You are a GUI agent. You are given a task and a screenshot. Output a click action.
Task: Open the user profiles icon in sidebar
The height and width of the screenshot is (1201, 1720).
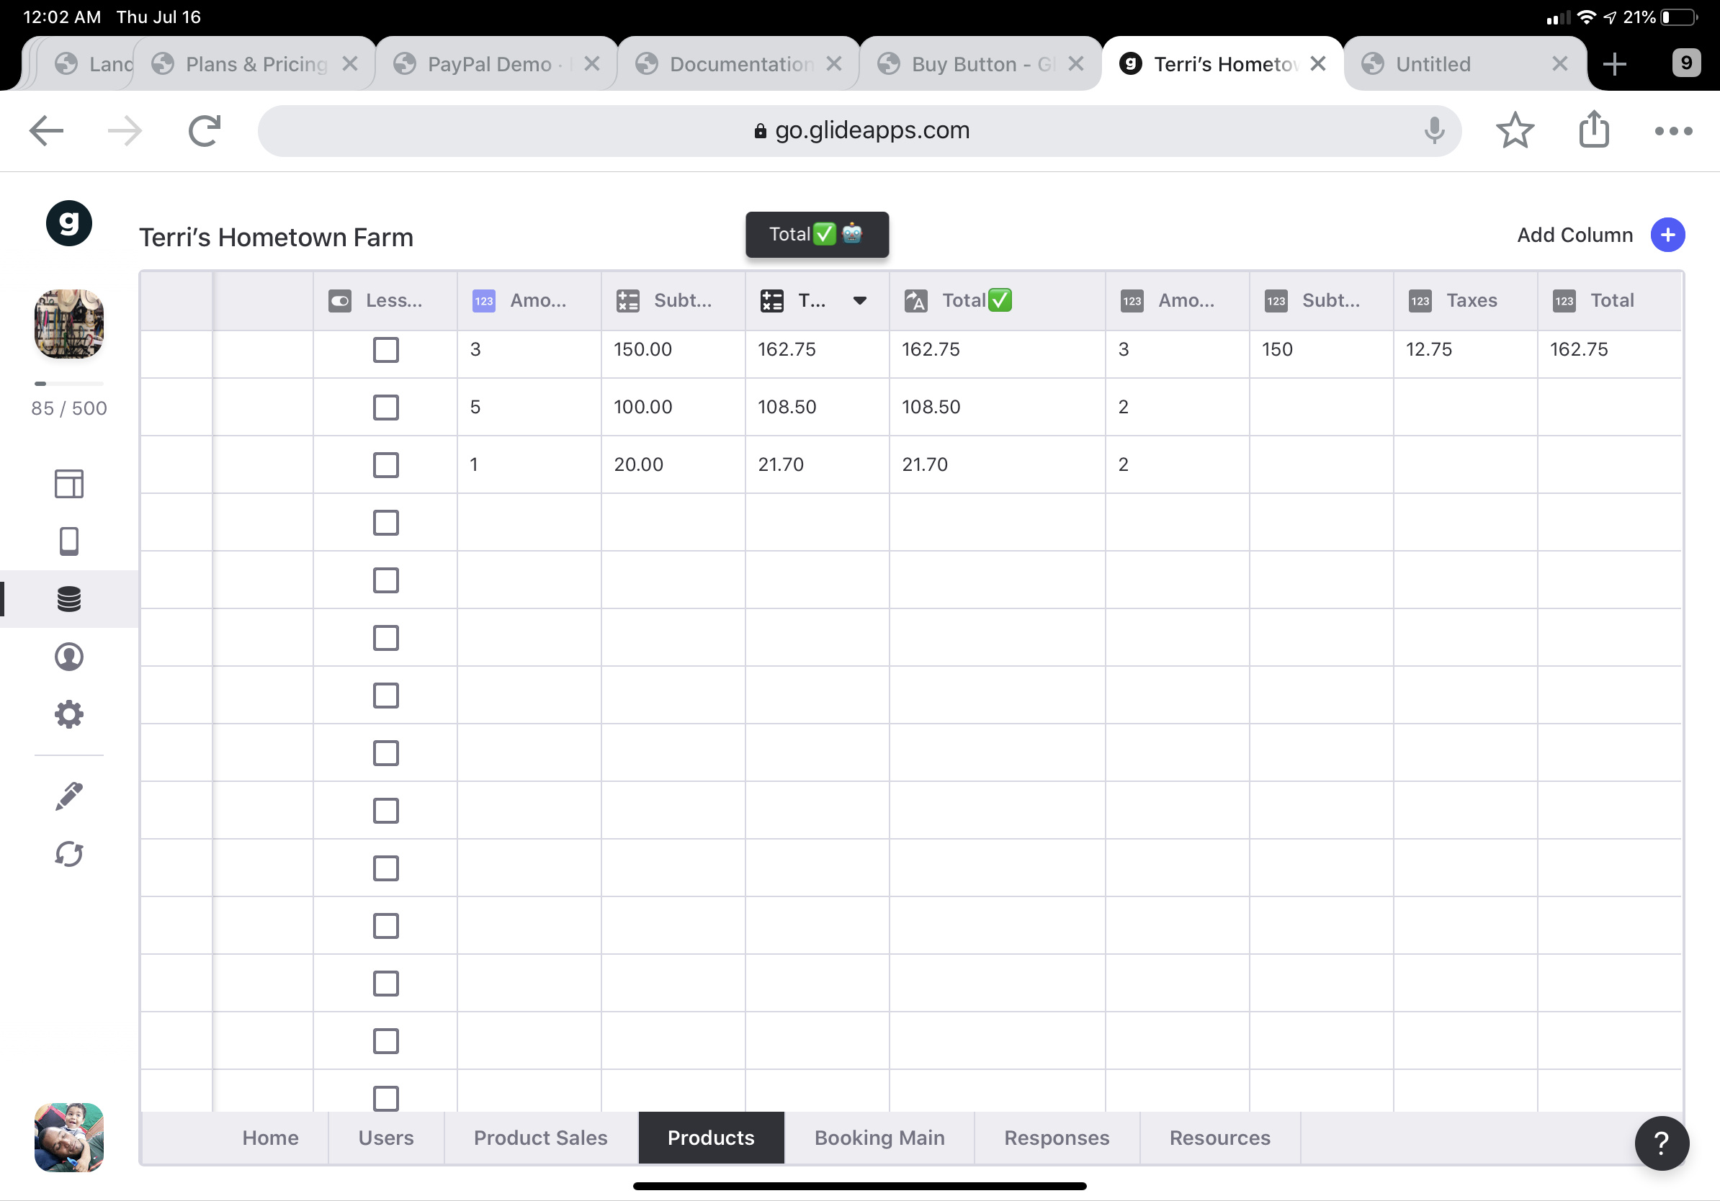(69, 657)
